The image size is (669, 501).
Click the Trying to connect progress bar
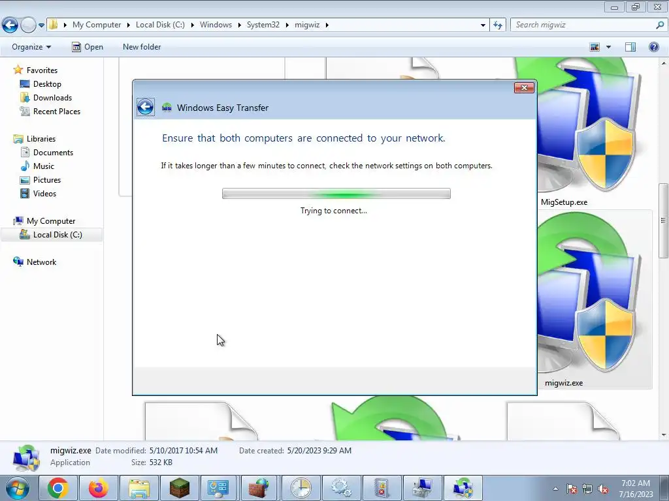tap(336, 193)
